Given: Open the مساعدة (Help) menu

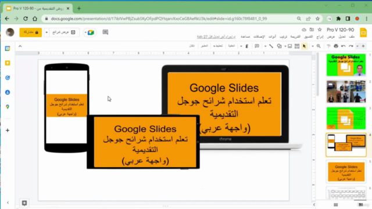Looking at the screenshot, I should click(x=245, y=37).
